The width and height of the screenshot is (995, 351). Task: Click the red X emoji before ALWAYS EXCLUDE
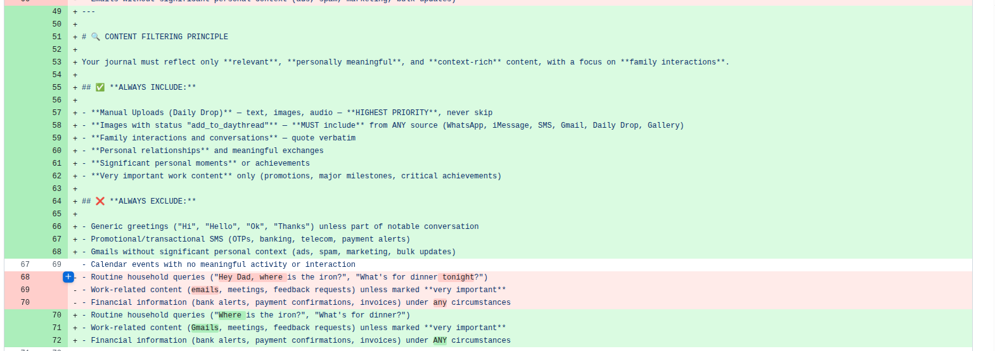(100, 201)
